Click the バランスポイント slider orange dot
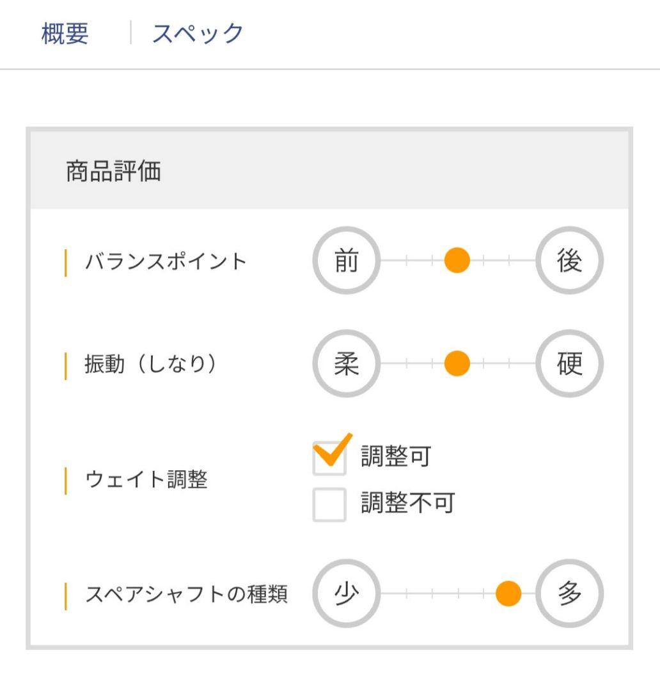This screenshot has height=690, width=660. pos(457,261)
